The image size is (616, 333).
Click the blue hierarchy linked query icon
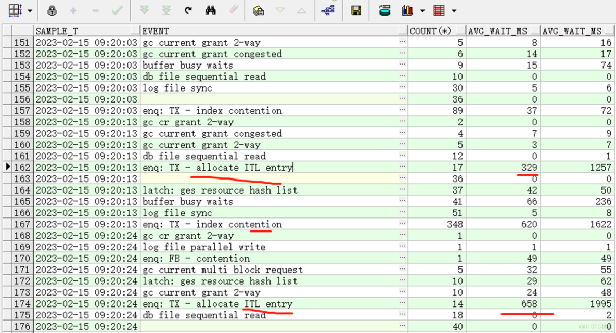pos(328,10)
